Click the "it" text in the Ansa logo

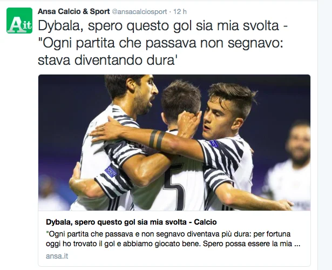pyautogui.click(x=27, y=25)
